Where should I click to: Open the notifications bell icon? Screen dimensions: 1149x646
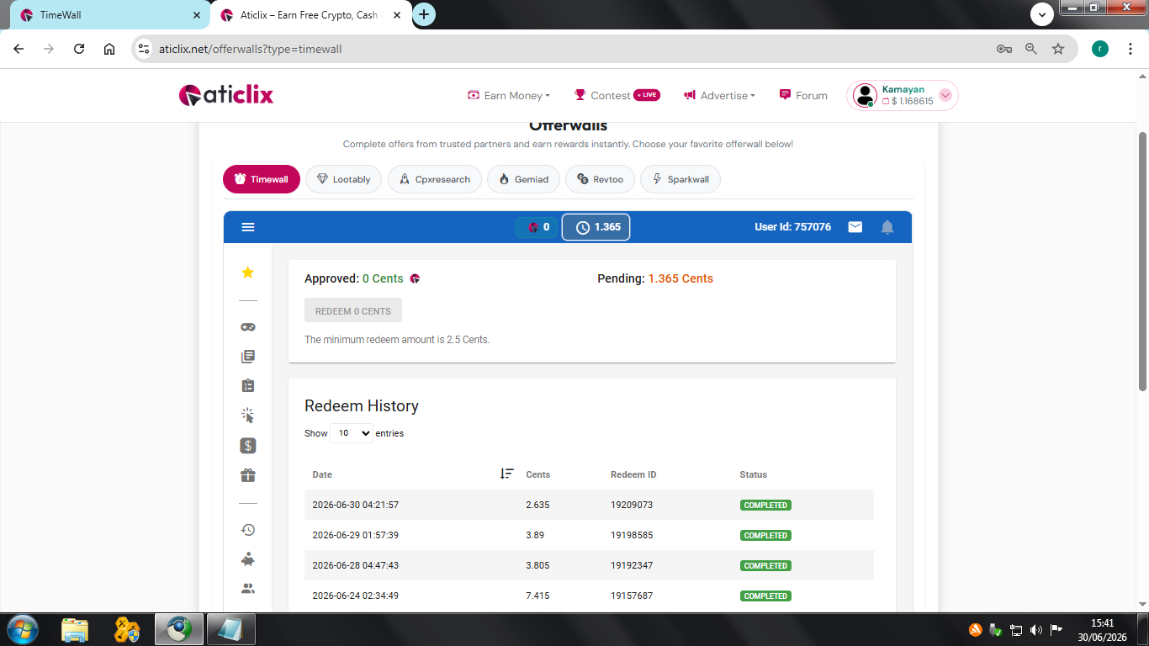[887, 227]
